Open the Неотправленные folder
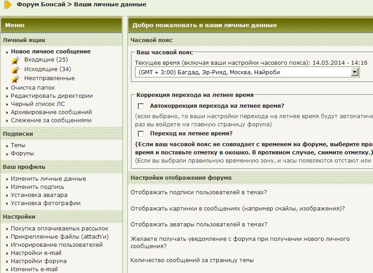 [49, 78]
